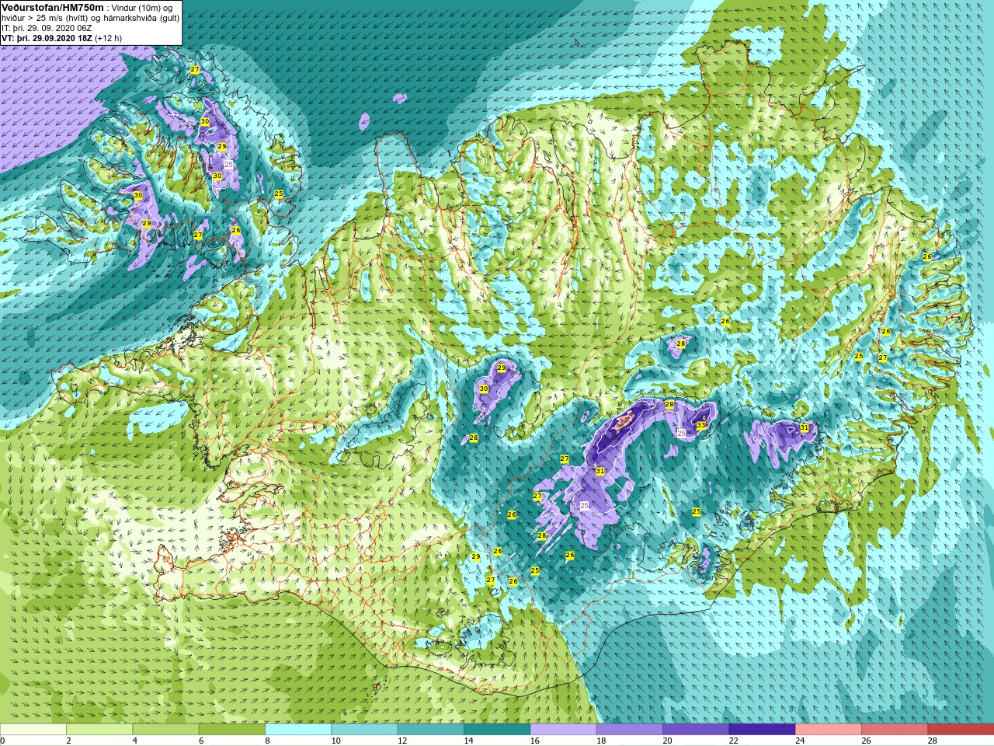The image size is (994, 746).
Task: Click the 'IT: þri. 29. 09. 2020 06Z' line
Action: point(47,28)
